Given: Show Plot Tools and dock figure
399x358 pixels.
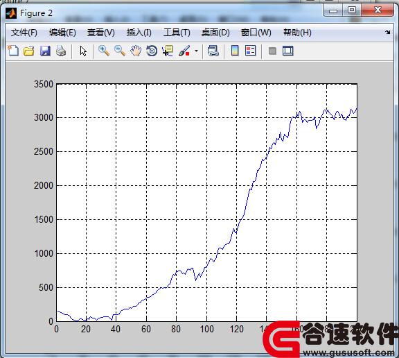Looking at the screenshot, I should tap(288, 51).
